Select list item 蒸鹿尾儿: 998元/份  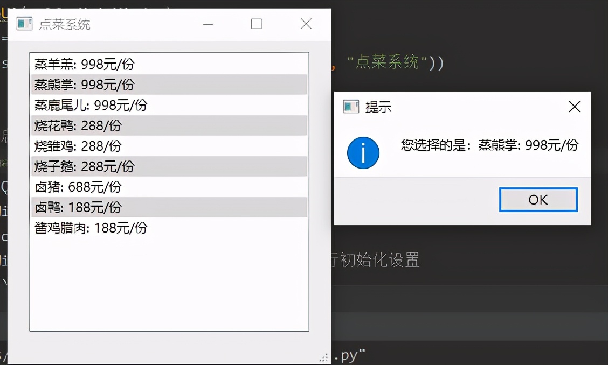coord(169,105)
